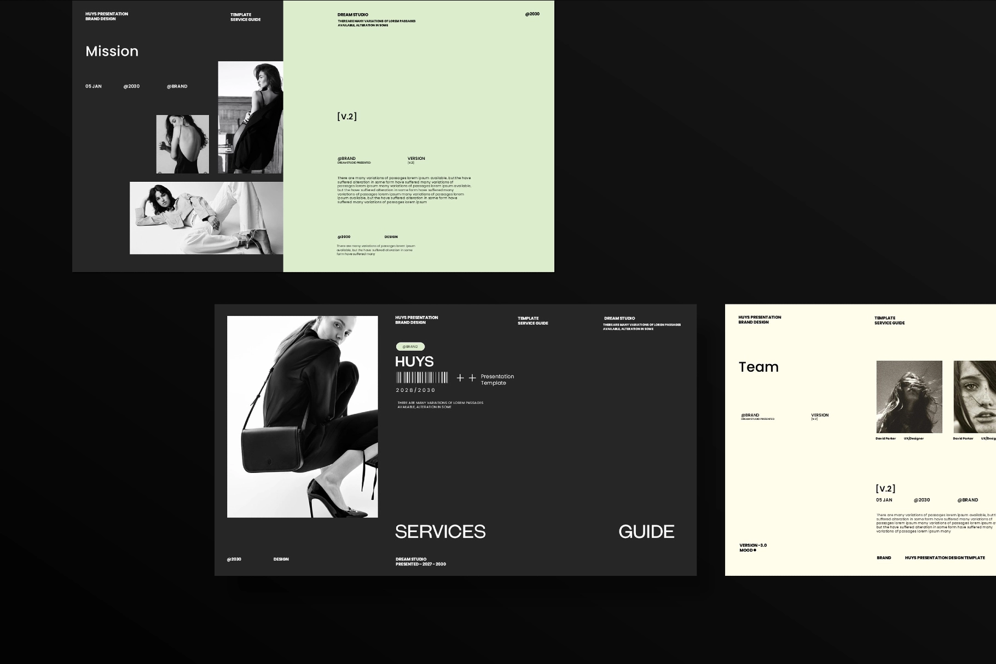996x664 pixels.
Task: Click the @2030 tag on the green panel header
Action: 532,14
